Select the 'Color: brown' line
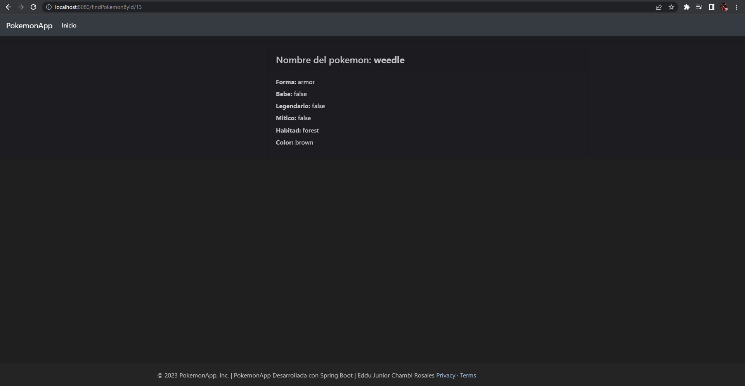Image resolution: width=745 pixels, height=386 pixels. click(295, 143)
